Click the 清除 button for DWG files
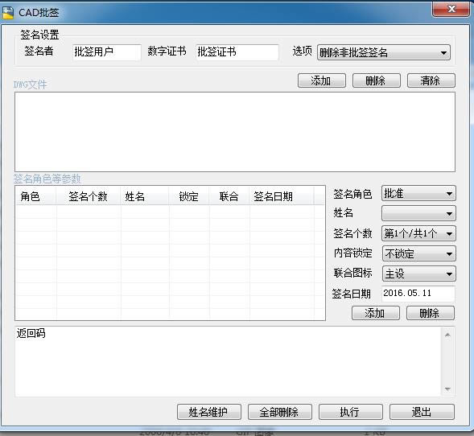Viewport: 474px width, 436px height. [431, 80]
